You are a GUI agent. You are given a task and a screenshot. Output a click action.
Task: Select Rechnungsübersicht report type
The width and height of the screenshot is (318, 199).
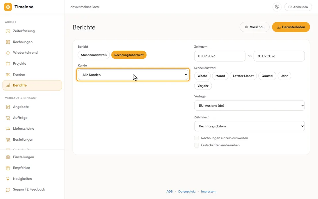(129, 55)
